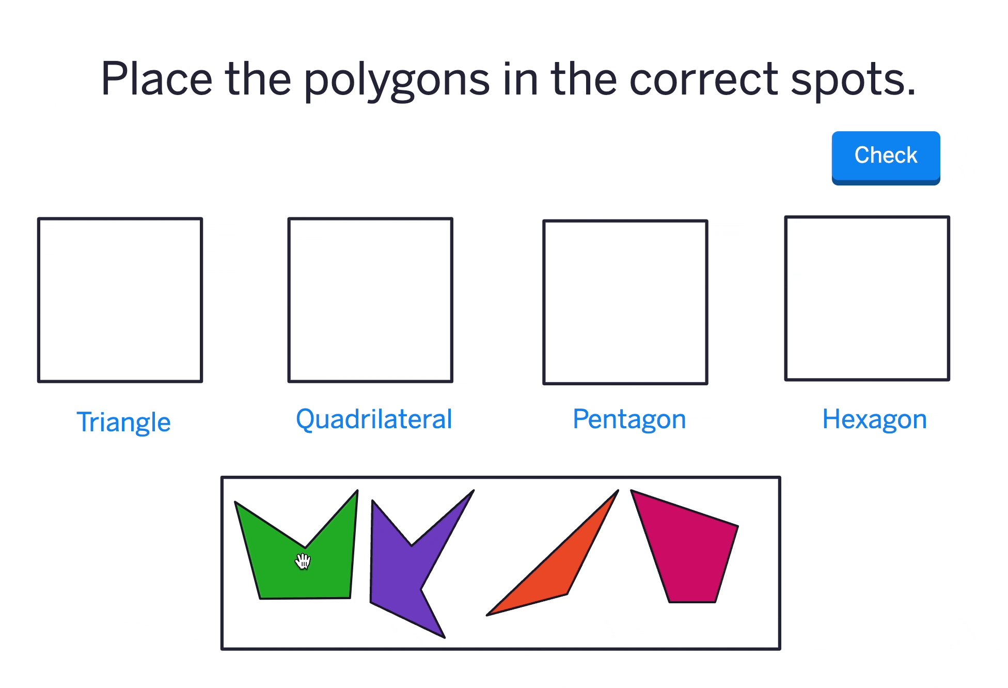Click the word 'correct' in the heading

[x=704, y=79]
